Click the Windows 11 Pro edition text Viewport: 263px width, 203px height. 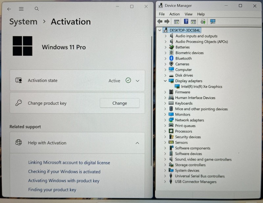(x=64, y=47)
